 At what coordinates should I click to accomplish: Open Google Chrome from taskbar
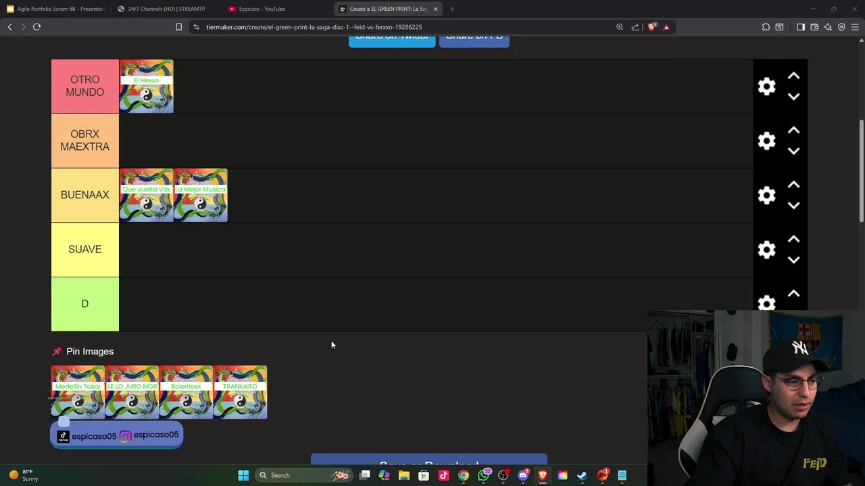[x=464, y=475]
